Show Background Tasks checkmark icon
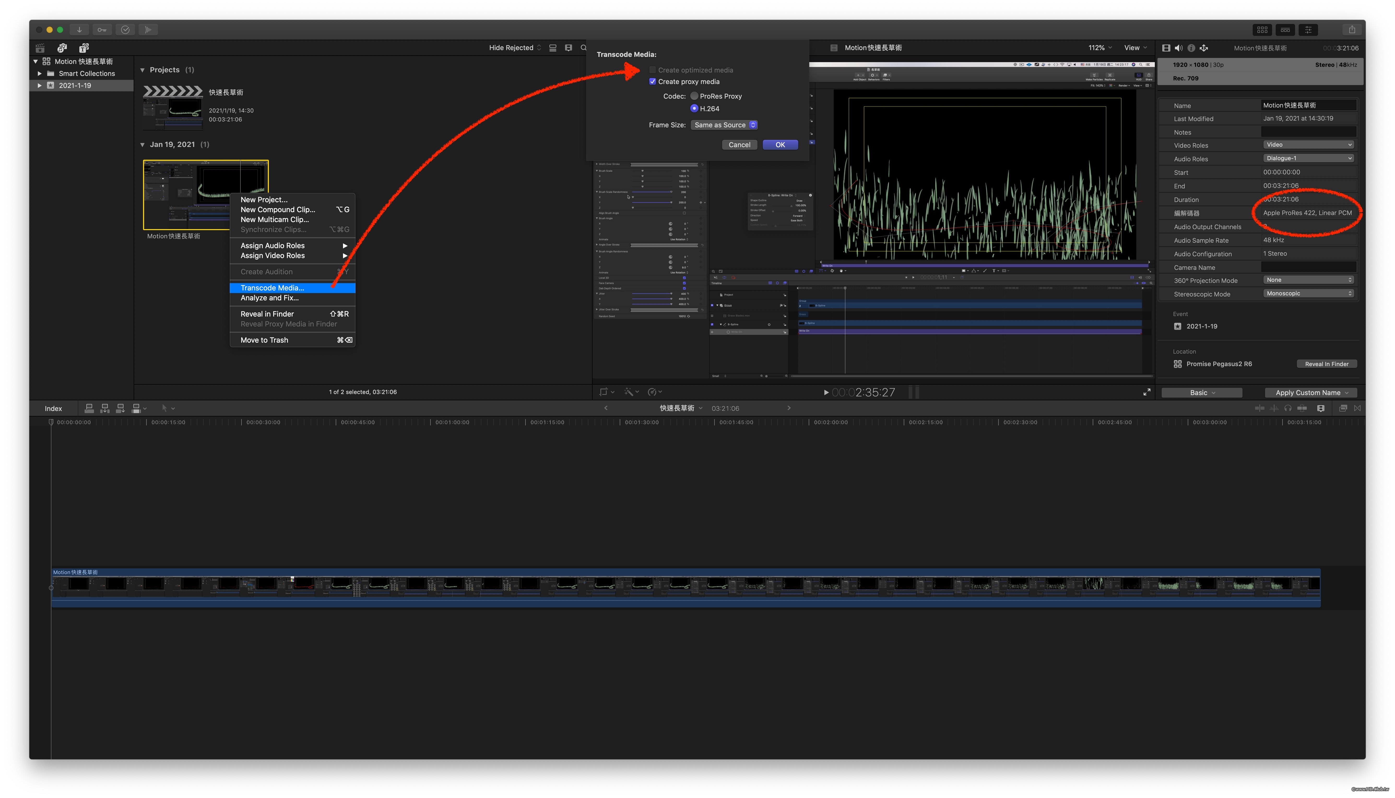The width and height of the screenshot is (1395, 798). [x=125, y=29]
